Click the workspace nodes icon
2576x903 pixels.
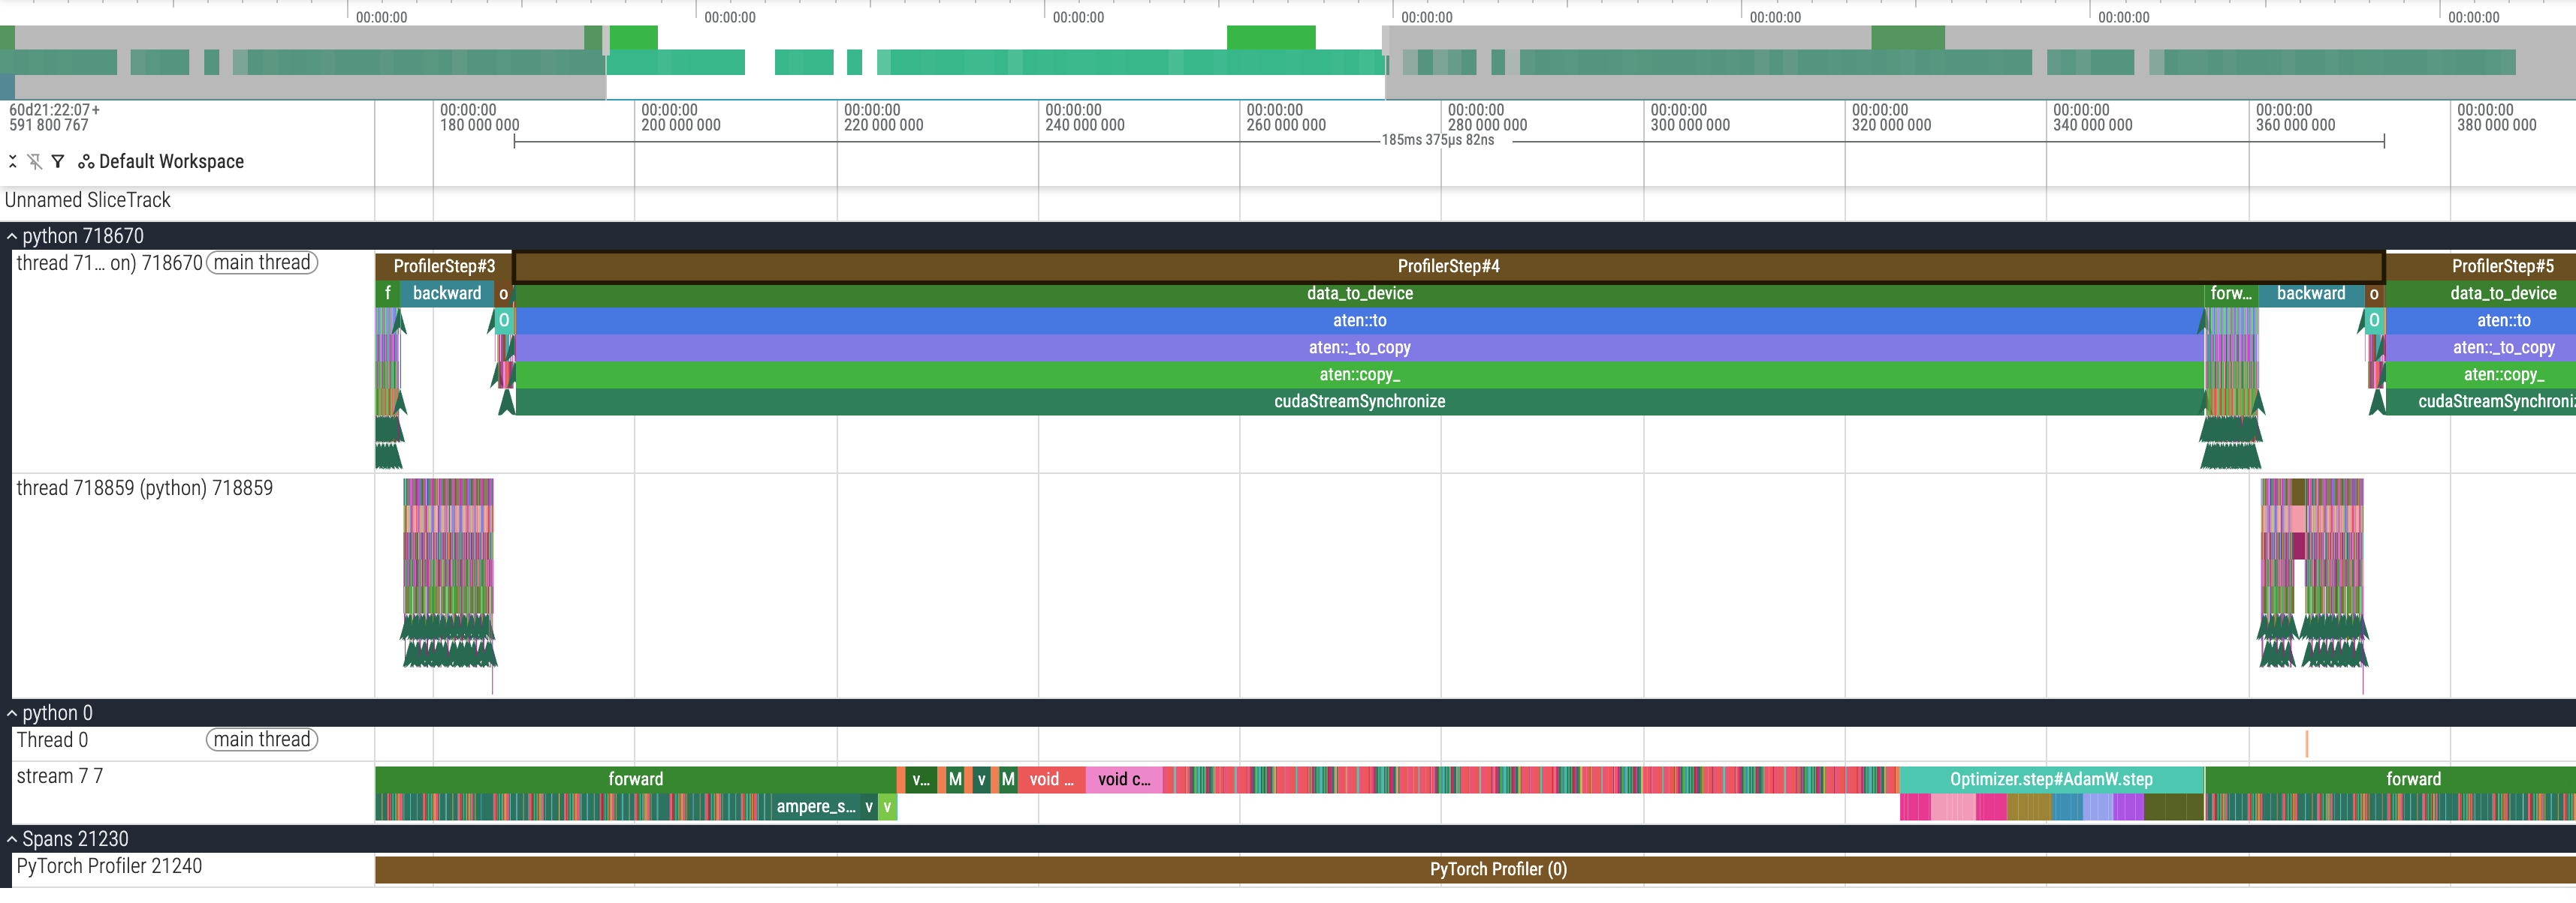[86, 162]
